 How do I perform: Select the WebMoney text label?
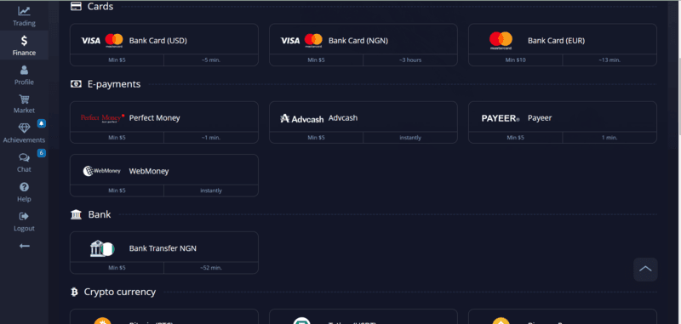click(x=149, y=171)
